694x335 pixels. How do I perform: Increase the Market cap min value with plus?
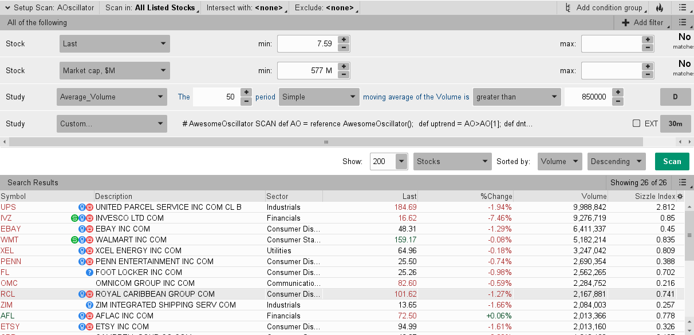(344, 66)
